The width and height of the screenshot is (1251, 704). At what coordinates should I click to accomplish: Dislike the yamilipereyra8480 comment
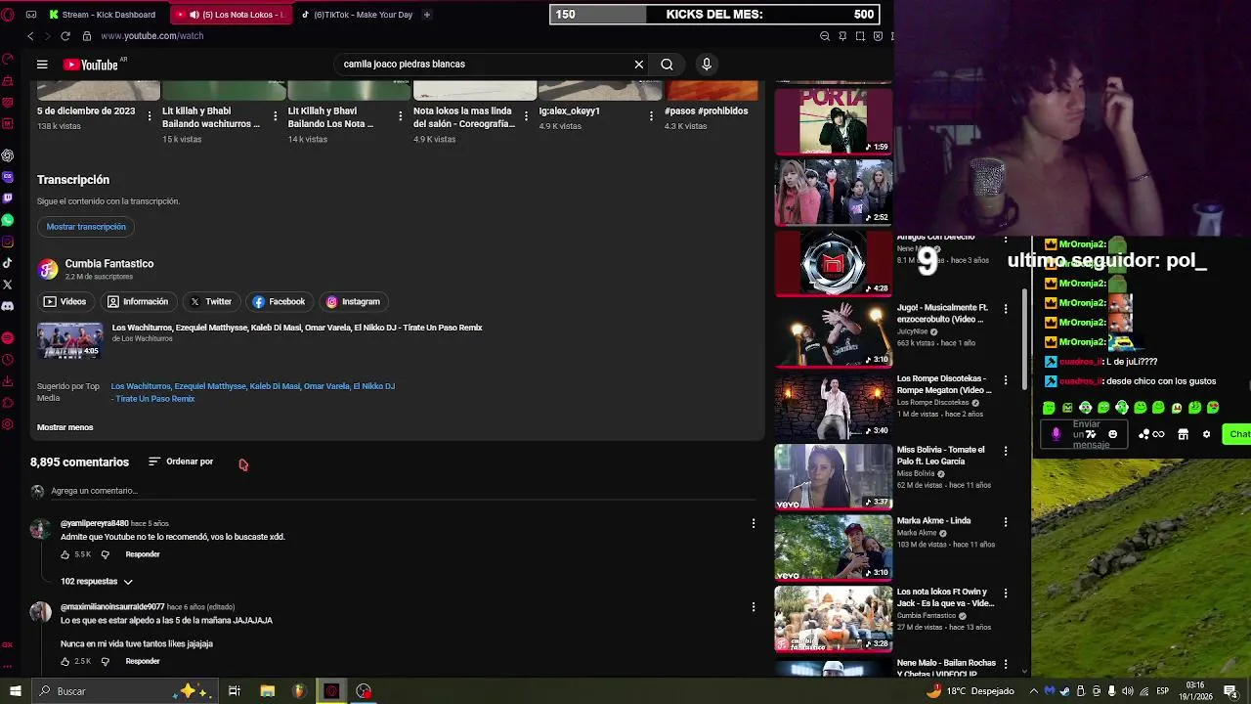106,554
